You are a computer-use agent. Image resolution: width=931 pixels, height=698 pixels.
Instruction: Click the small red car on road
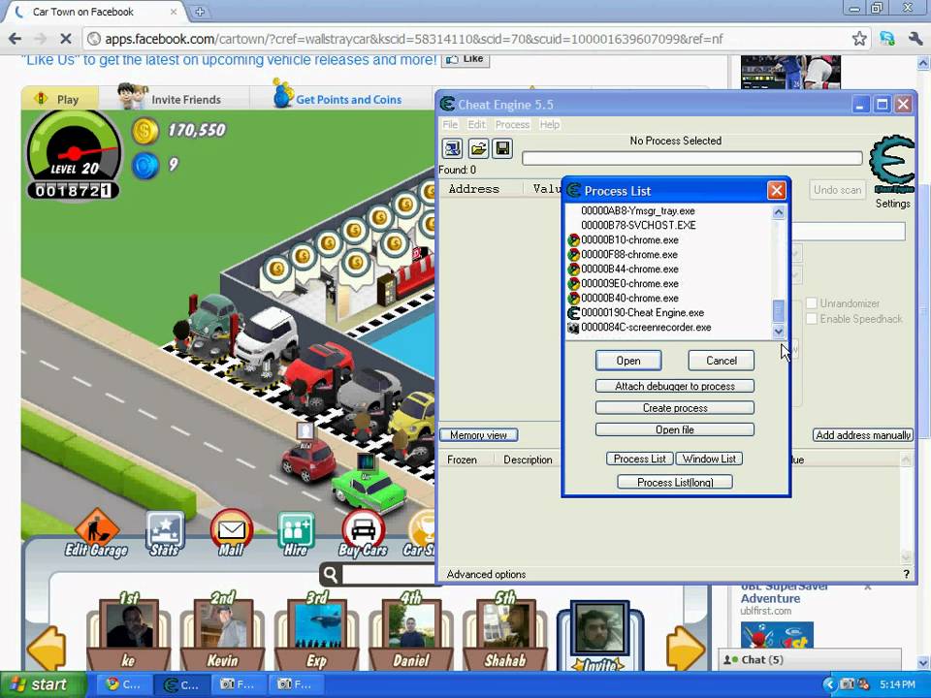pyautogui.click(x=307, y=460)
